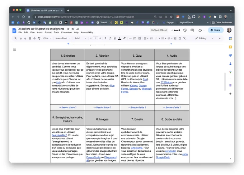The height and width of the screenshot is (175, 244).
Task: Add a comment from toolbar
Action: point(135,38)
